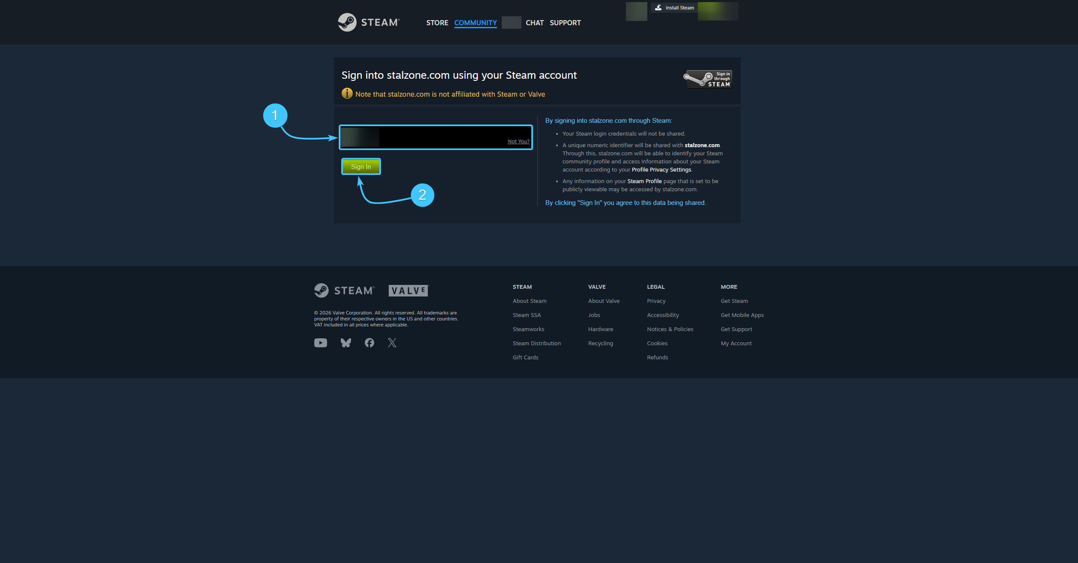Click the Sign in through Steam badge
The width and height of the screenshot is (1078, 563).
click(x=708, y=79)
